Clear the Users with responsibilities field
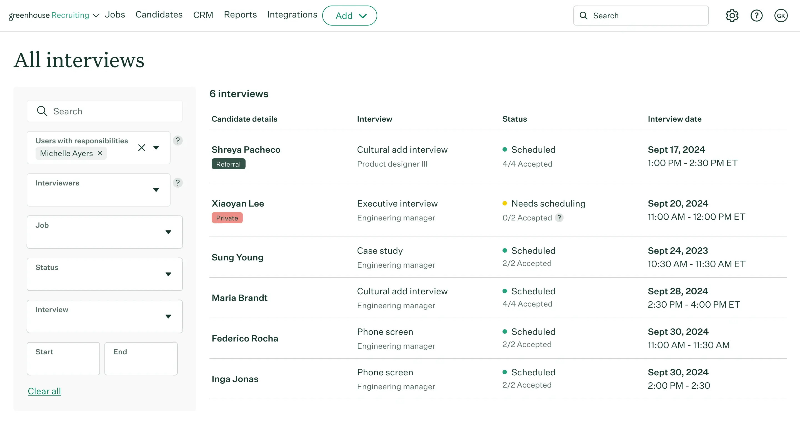 142,148
